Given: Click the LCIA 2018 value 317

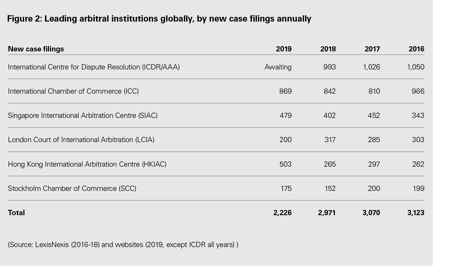Looking at the screenshot, I should pyautogui.click(x=330, y=140).
